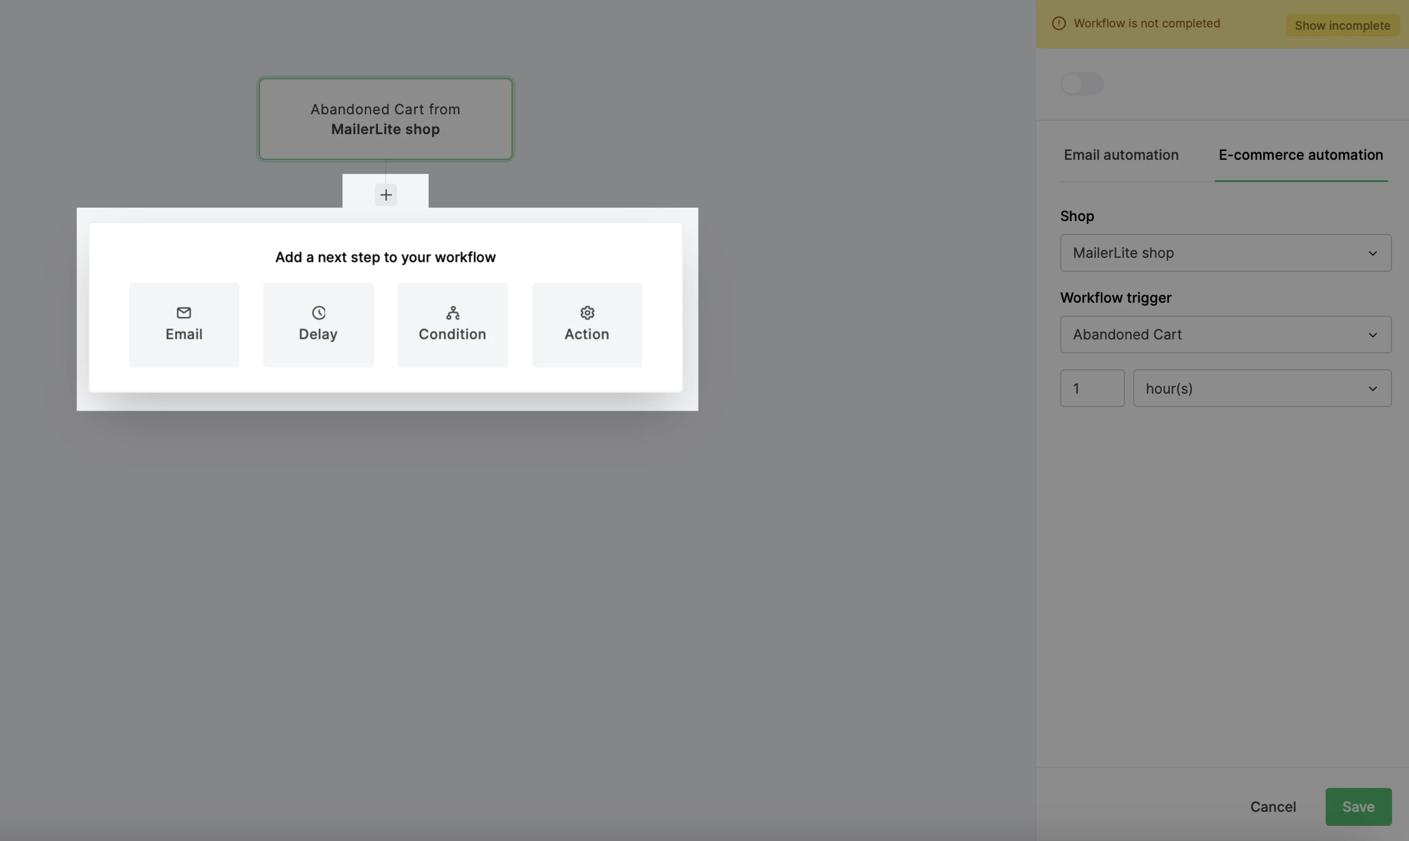Click the Show incomplete button
The width and height of the screenshot is (1409, 841).
point(1342,25)
